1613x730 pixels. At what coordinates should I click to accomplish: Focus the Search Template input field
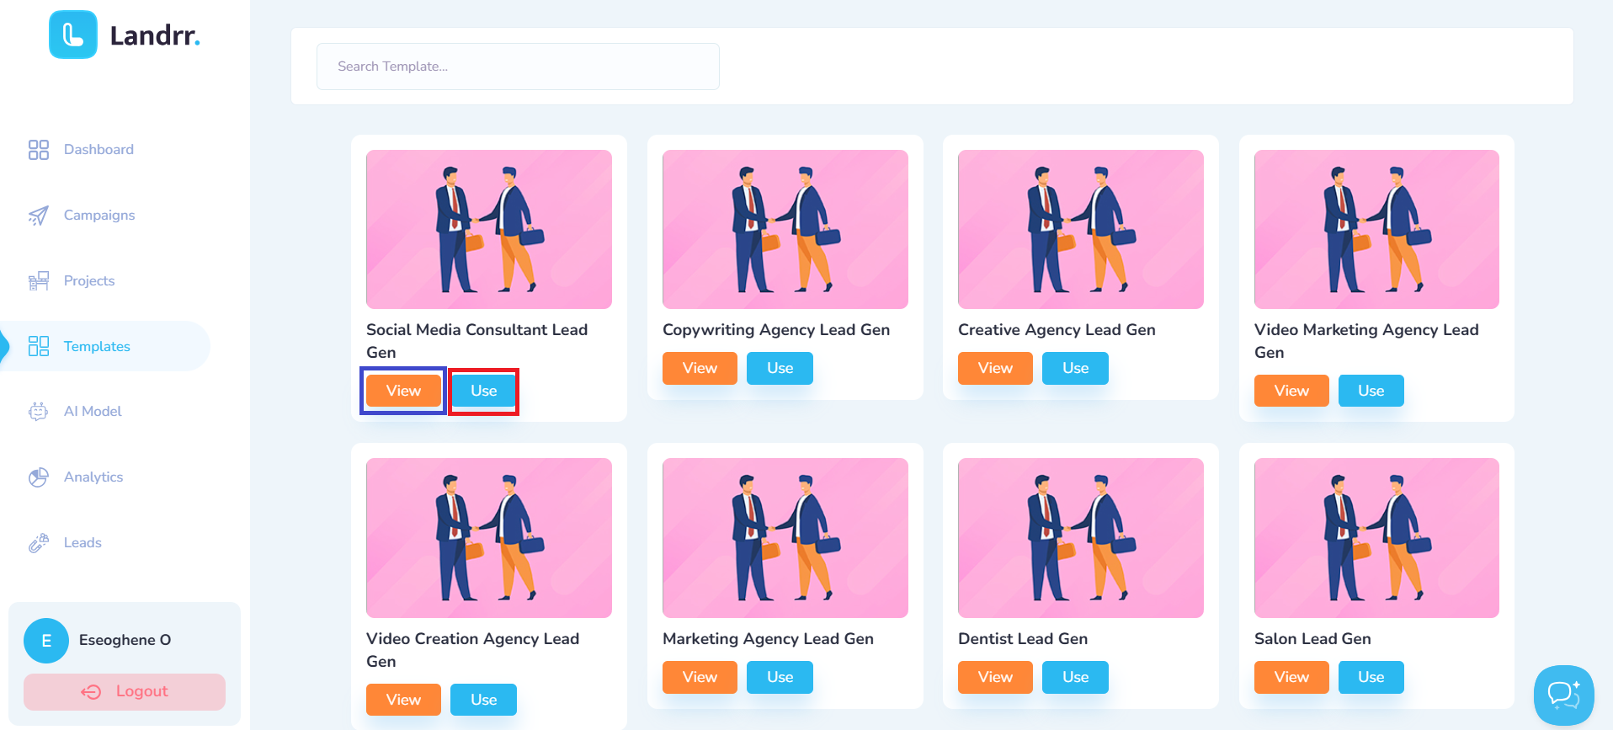tap(518, 67)
